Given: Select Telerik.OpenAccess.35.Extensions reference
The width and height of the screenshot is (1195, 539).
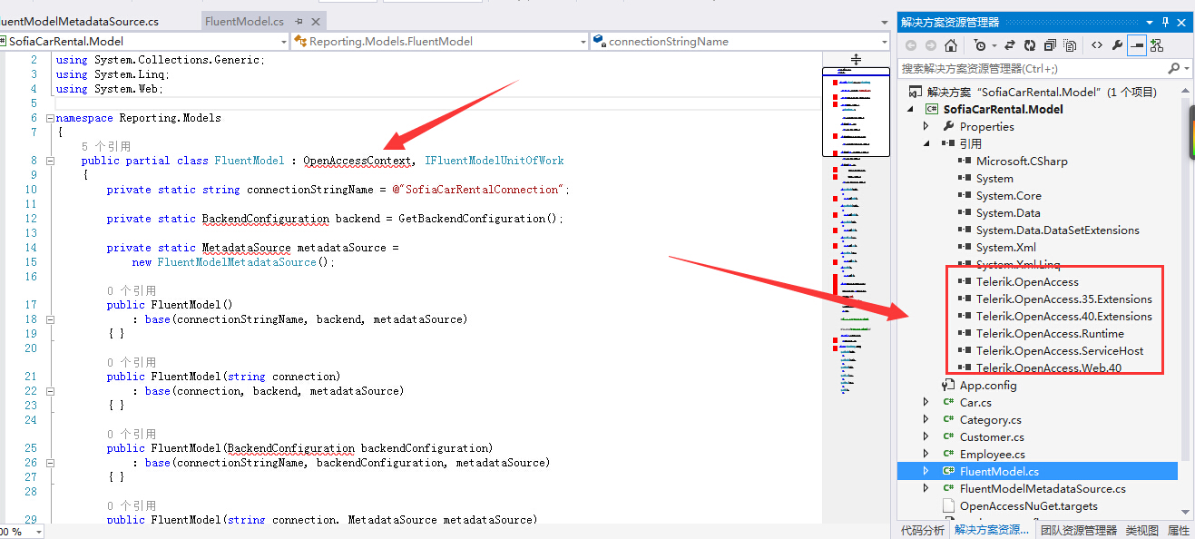Looking at the screenshot, I should pos(1063,299).
